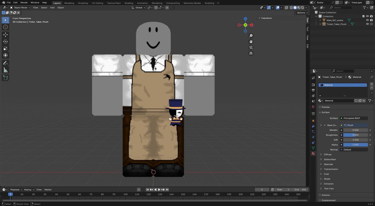
Task: Click the fake user shield icon for Material
Action: tap(356, 101)
